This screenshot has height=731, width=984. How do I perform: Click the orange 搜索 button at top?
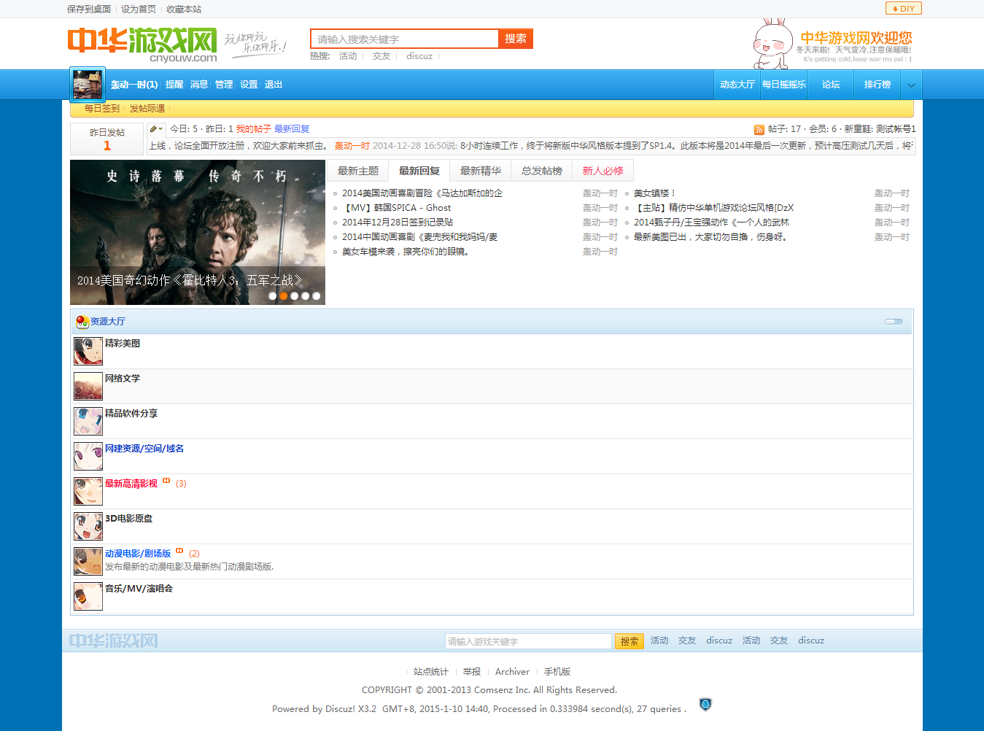click(x=516, y=39)
